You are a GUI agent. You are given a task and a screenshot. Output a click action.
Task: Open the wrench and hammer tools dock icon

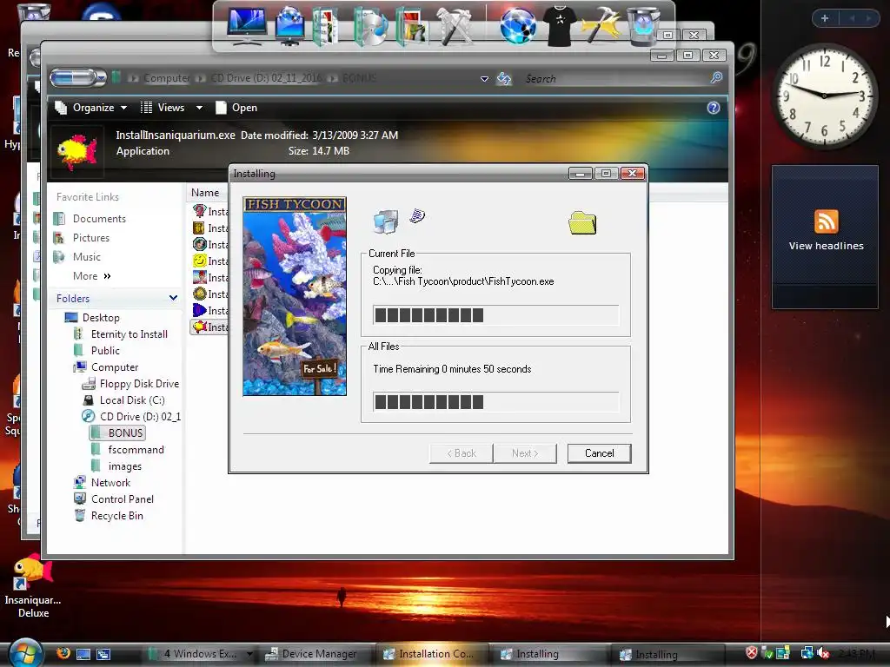click(x=454, y=26)
